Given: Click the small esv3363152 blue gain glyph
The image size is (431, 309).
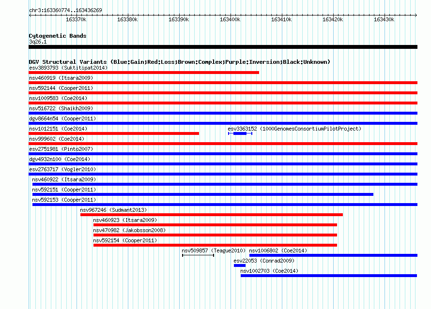Looking at the screenshot, I should (x=240, y=133).
